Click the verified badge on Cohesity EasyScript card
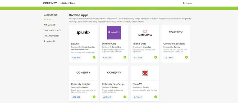This screenshot has height=103, width=238. tap(125, 97)
